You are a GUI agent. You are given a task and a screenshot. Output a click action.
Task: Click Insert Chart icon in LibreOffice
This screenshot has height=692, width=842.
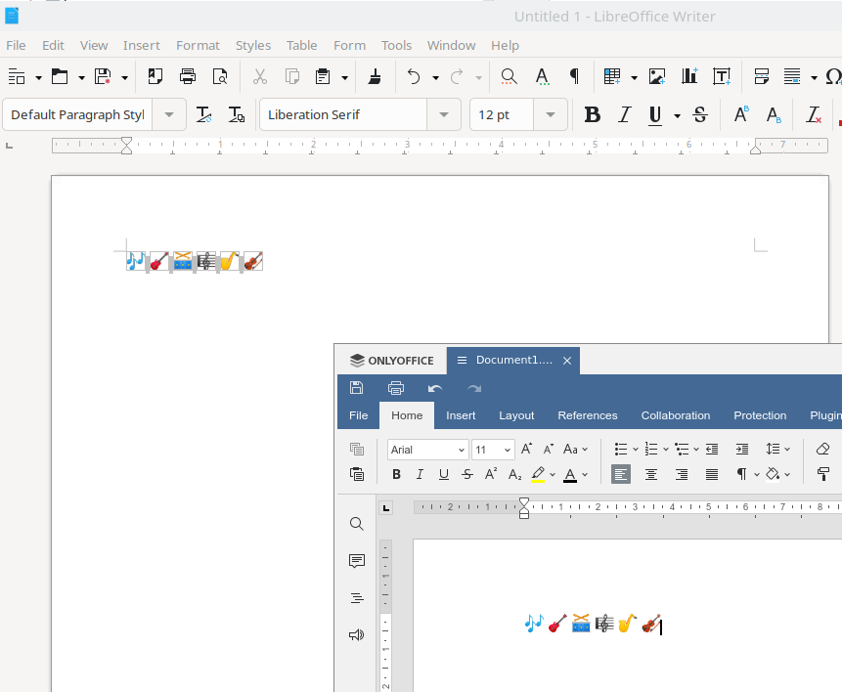click(x=689, y=77)
